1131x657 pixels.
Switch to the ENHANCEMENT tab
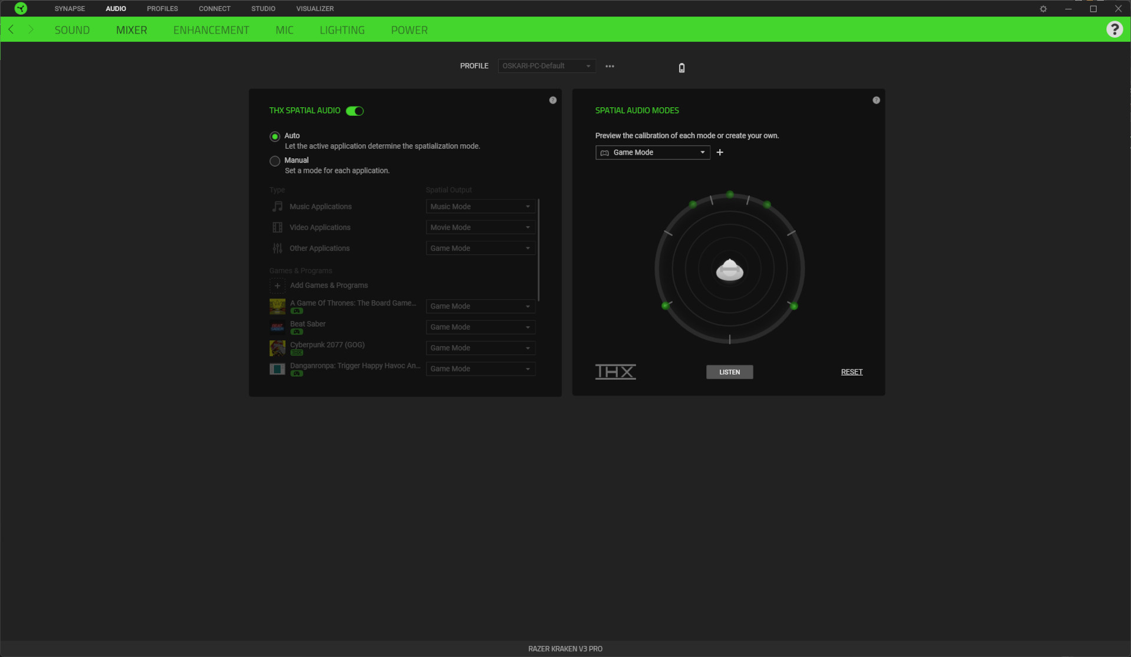tap(211, 30)
